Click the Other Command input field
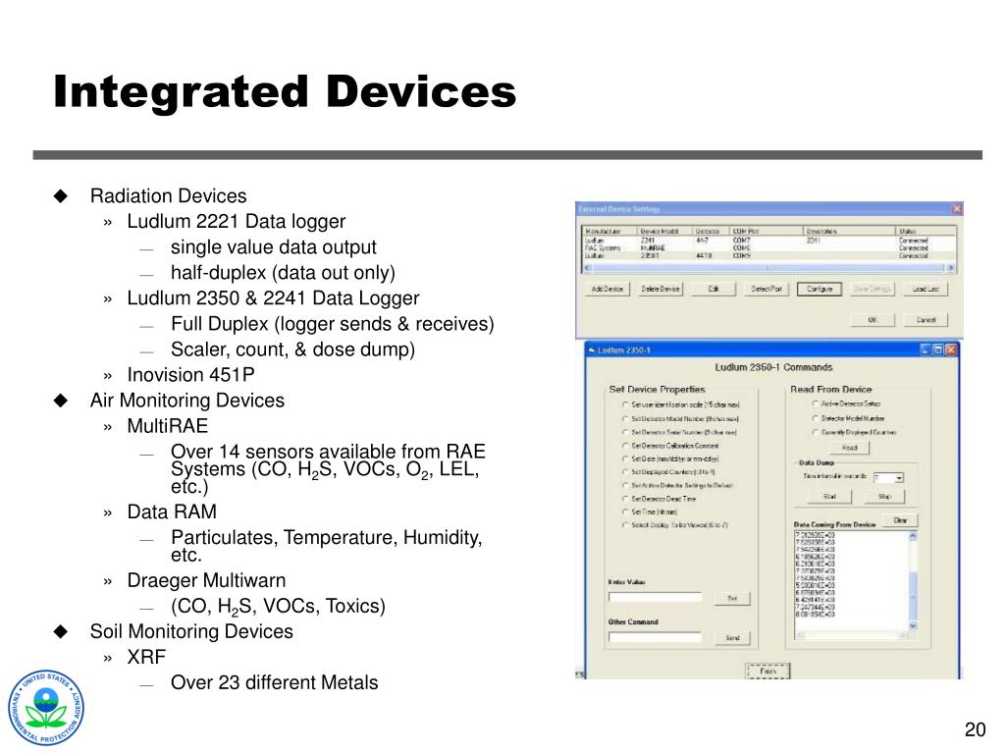Screen dimensions: 1005x754 (655, 637)
